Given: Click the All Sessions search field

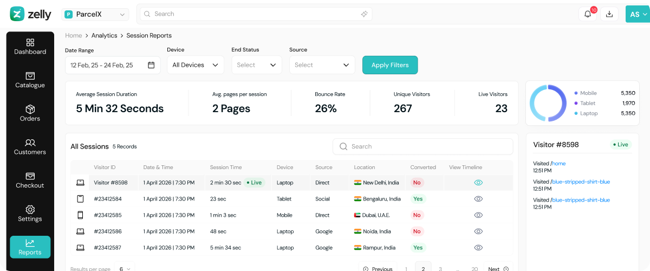Looking at the screenshot, I should [422, 146].
